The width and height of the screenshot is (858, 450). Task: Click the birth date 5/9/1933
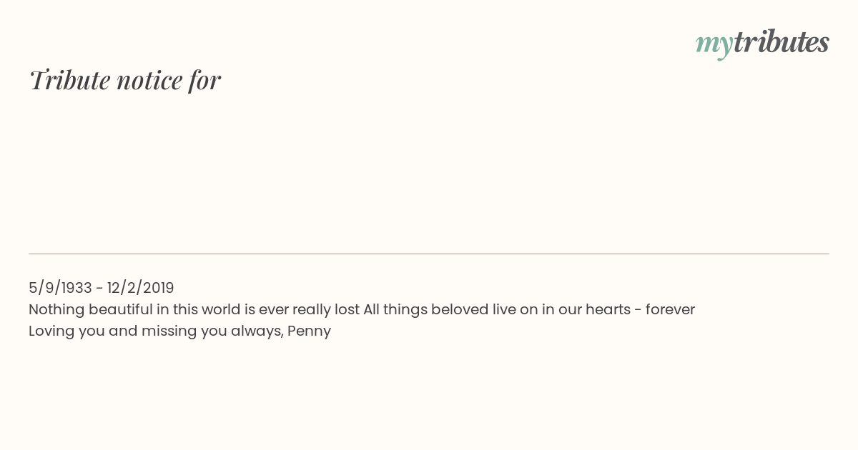click(x=60, y=288)
